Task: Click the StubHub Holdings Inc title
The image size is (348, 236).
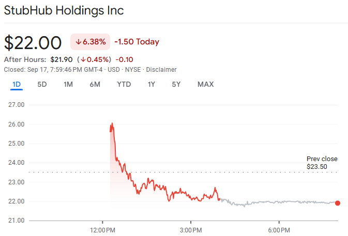Action: (x=64, y=10)
